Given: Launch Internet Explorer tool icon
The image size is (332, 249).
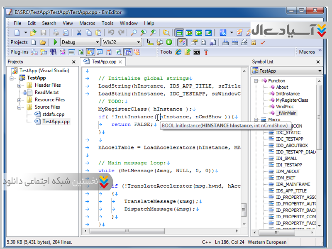Looking at the screenshot, I should [x=178, y=52].
